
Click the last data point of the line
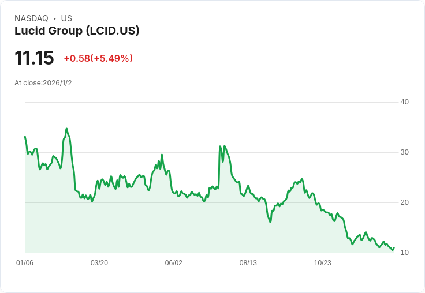click(394, 248)
